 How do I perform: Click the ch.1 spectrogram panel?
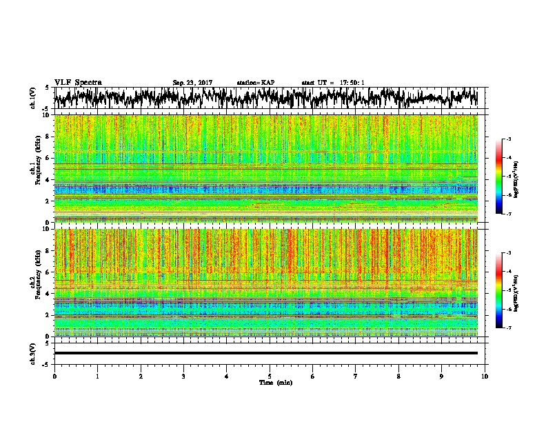(266, 168)
